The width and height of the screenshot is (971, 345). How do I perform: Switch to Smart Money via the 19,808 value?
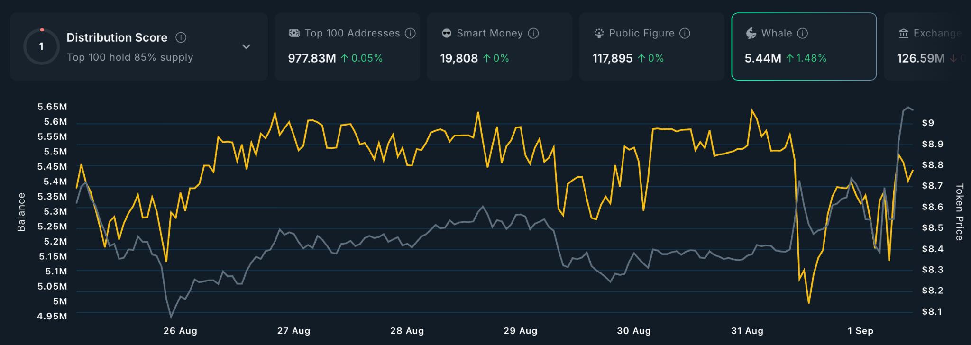[458, 58]
